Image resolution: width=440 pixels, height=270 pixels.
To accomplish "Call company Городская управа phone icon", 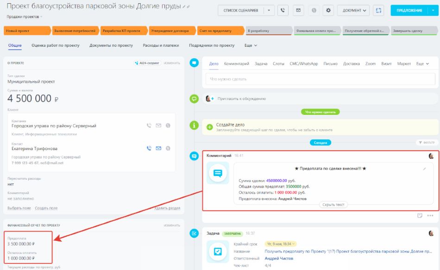I will (x=149, y=126).
